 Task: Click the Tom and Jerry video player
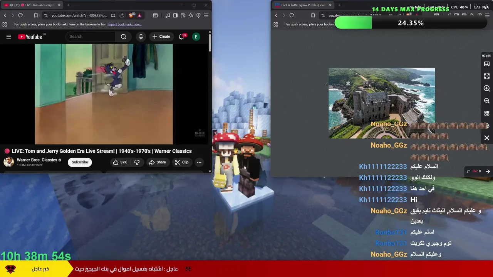pyautogui.click(x=104, y=94)
